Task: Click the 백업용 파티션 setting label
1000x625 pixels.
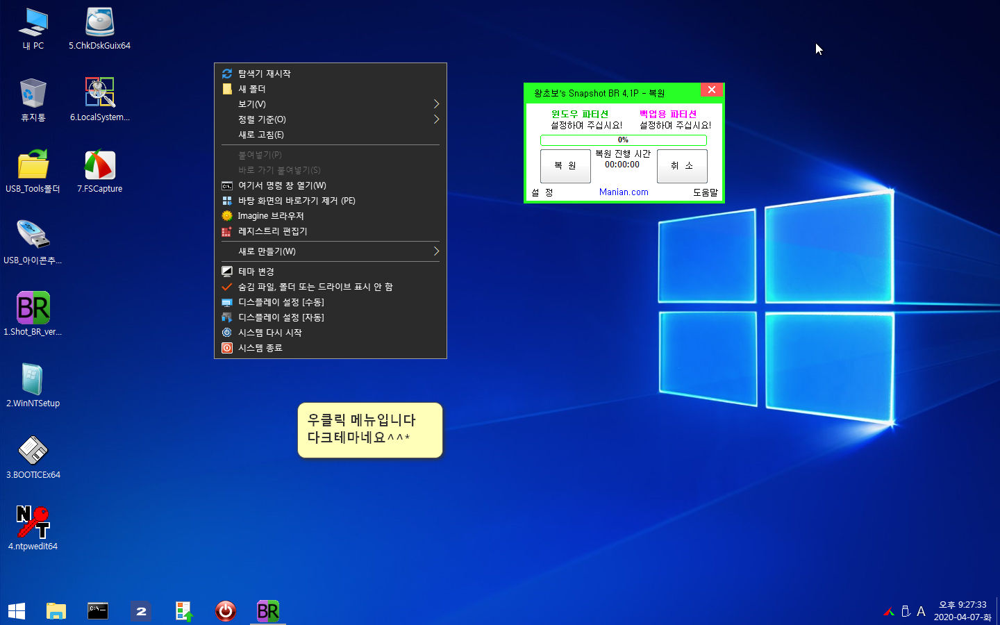Action: (x=668, y=114)
